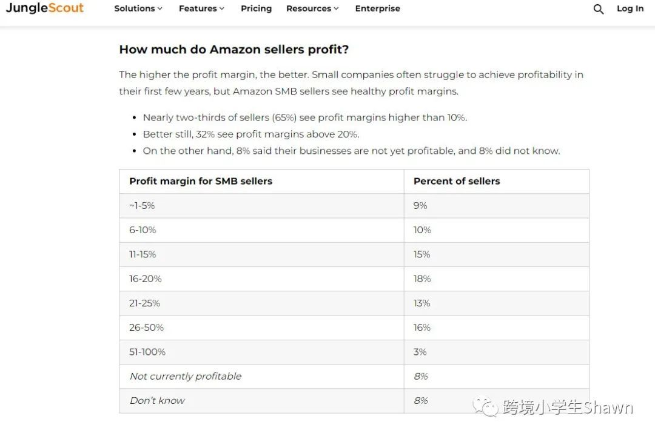
Task: Click the Don't know table row
Action: (354, 400)
